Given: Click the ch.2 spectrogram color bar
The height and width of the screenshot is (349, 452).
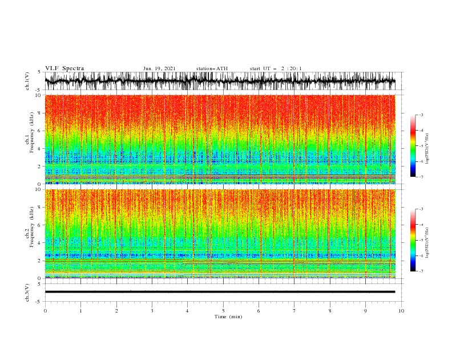Looking at the screenshot, I should pos(413,240).
